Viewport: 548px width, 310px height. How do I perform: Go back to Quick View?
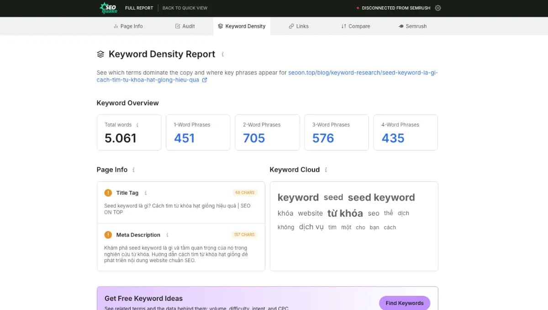[185, 8]
